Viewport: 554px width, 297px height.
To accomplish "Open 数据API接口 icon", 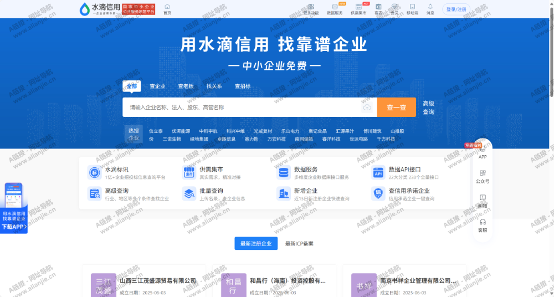I will pos(378,172).
